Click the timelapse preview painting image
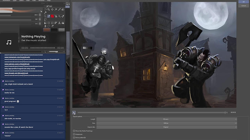Image resolution: width=250 pixels, height=140 pixels. point(154,55)
